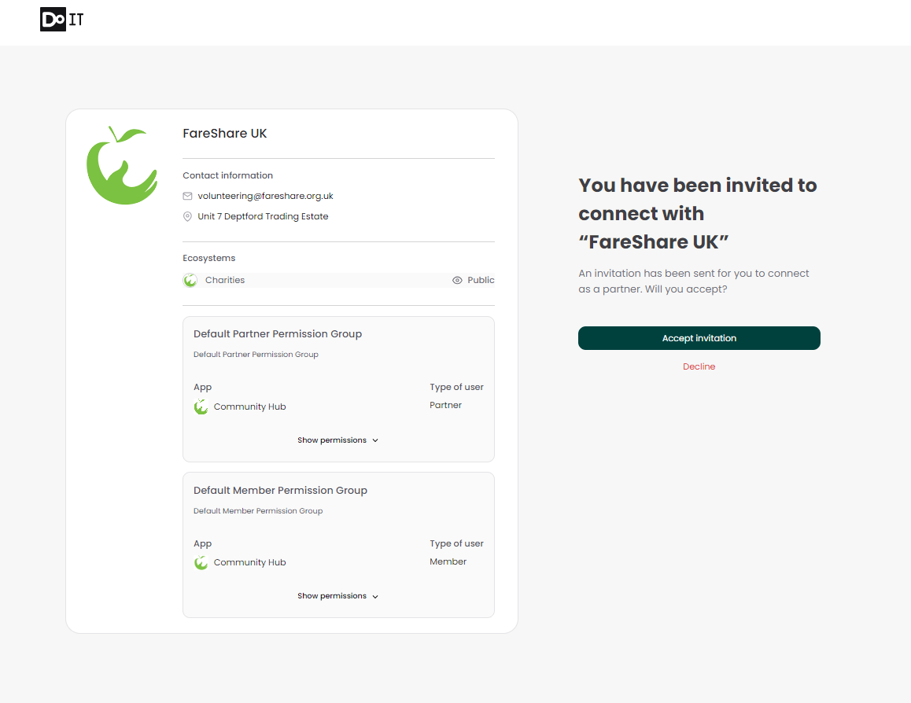The width and height of the screenshot is (911, 703).
Task: Click the eye icon next to Public
Action: click(x=457, y=281)
